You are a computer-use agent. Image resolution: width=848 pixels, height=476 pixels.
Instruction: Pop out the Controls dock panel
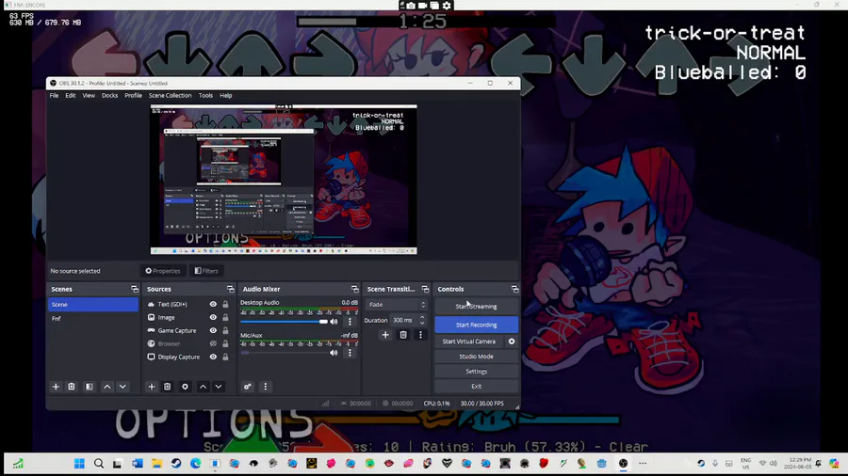click(x=514, y=290)
